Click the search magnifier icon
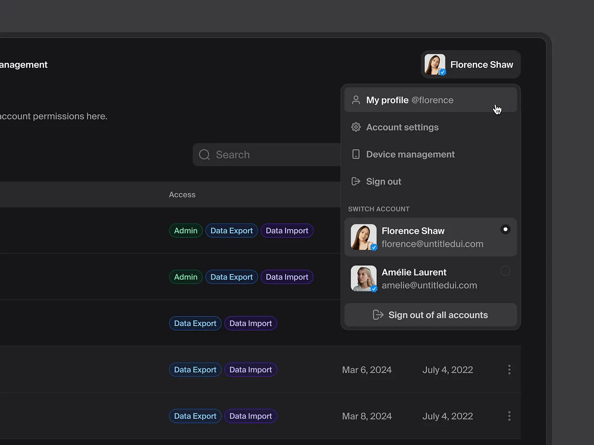Viewport: 594px width, 445px height. coord(204,154)
